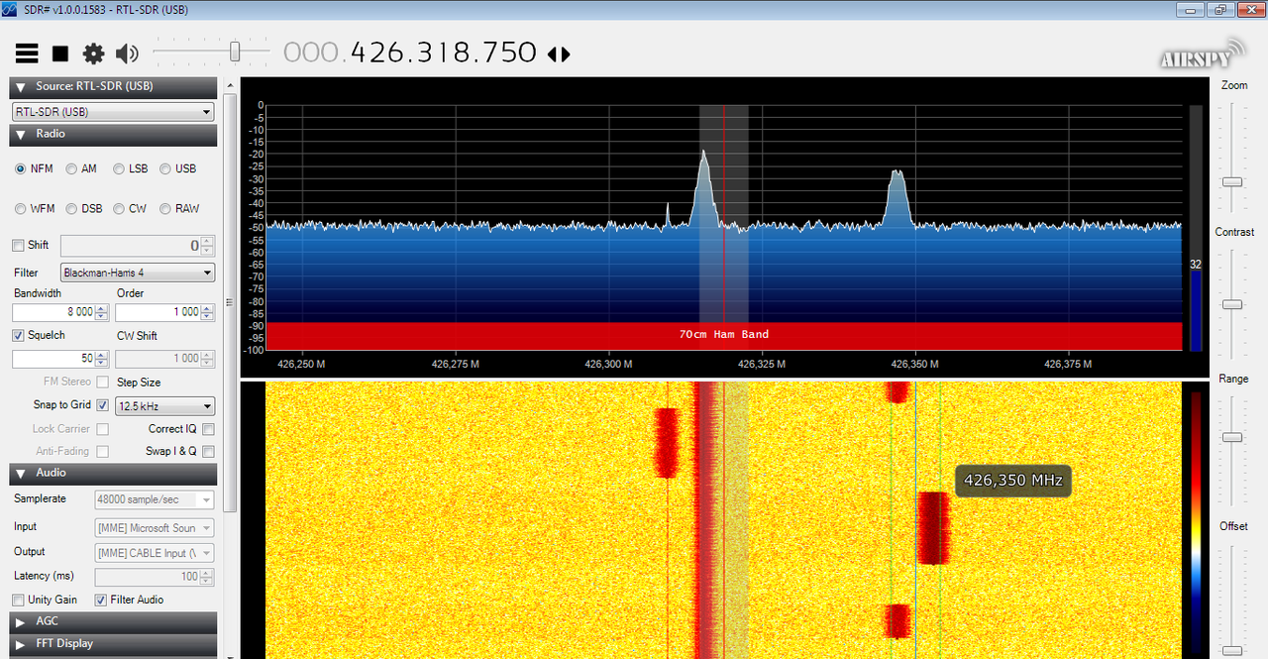Select the RAW mode radio button

(165, 209)
